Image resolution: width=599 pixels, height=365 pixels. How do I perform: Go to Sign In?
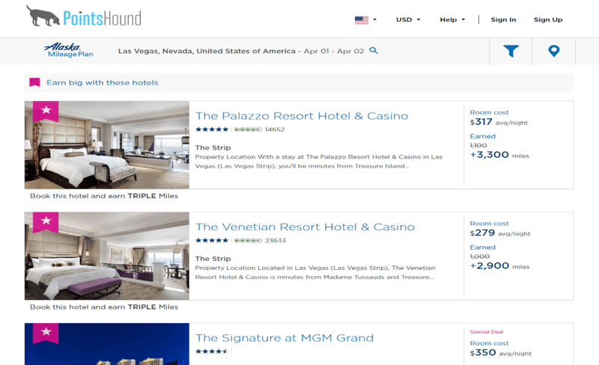503,19
